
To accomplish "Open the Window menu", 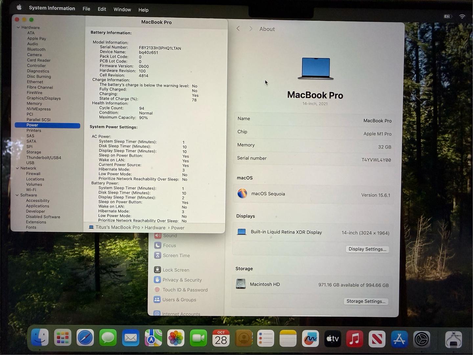I will point(122,10).
